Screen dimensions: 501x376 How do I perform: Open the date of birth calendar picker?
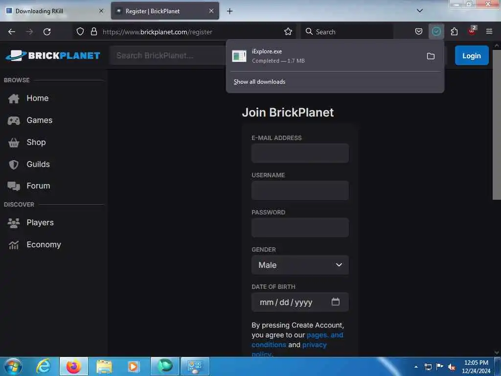click(x=335, y=302)
